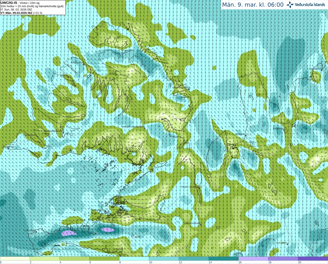This screenshot has width=328, height=264.
Task: Click the olive green 6–8 m/s legend swatch
Action: [104, 259]
